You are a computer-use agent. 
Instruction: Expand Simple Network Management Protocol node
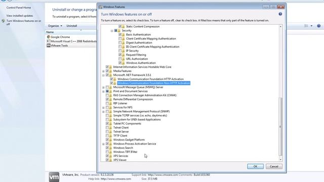coord(103,112)
